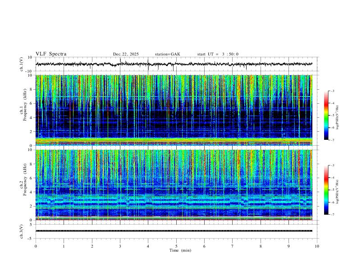The height and width of the screenshot is (276, 357).
Task: Select the "ch.3(V)" axis label
Action: coord(22,232)
